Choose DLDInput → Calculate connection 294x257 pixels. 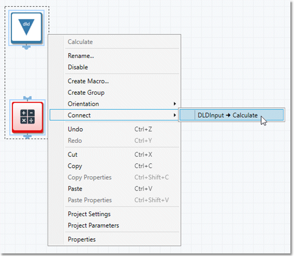coord(227,115)
